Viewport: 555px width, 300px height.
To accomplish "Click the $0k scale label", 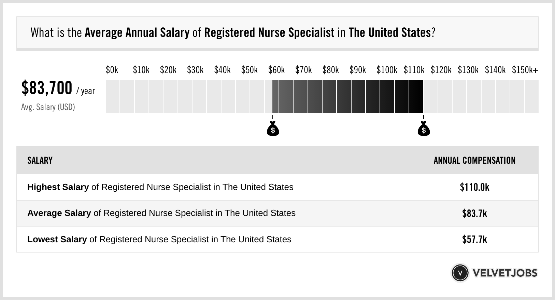I will point(112,70).
